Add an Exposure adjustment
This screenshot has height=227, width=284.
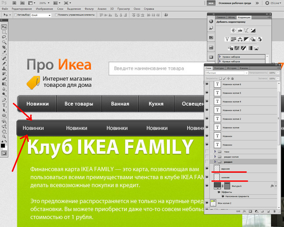tap(253, 30)
